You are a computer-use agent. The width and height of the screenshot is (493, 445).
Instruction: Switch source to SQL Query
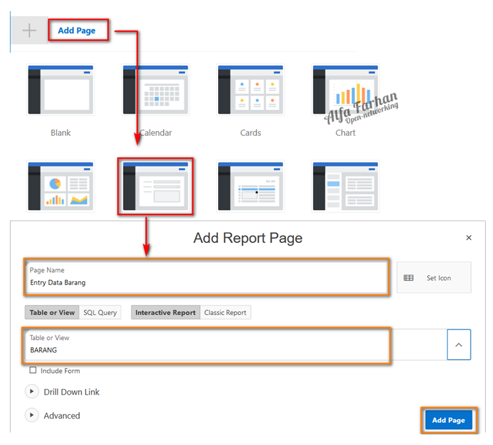(100, 312)
